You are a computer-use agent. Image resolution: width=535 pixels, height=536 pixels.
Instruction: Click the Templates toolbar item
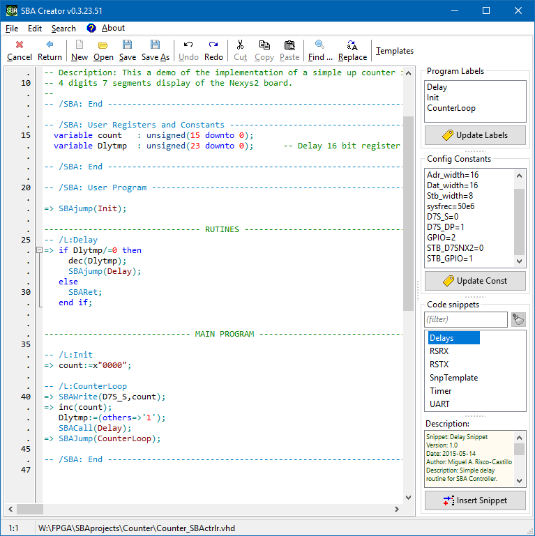pyautogui.click(x=395, y=51)
